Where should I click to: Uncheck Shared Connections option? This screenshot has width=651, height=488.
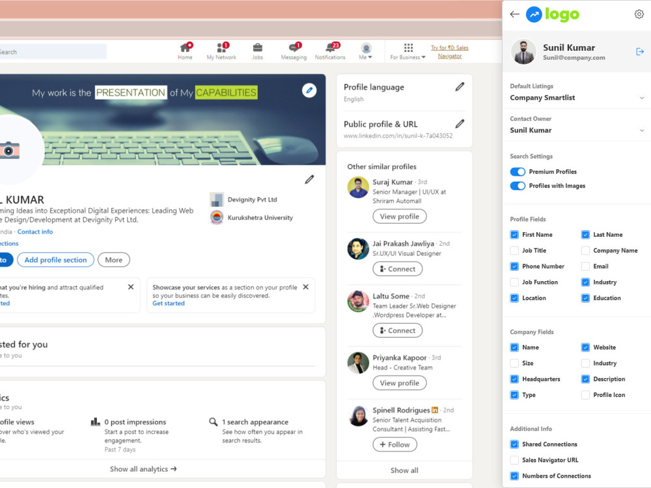point(514,444)
